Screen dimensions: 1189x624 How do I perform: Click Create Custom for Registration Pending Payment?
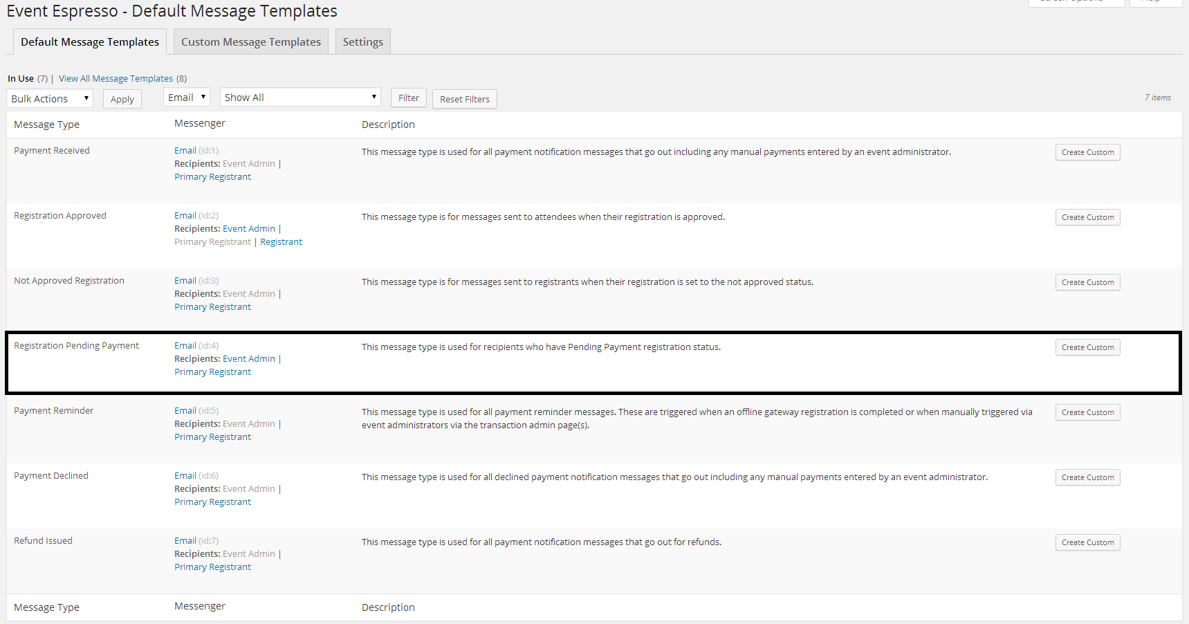tap(1088, 347)
